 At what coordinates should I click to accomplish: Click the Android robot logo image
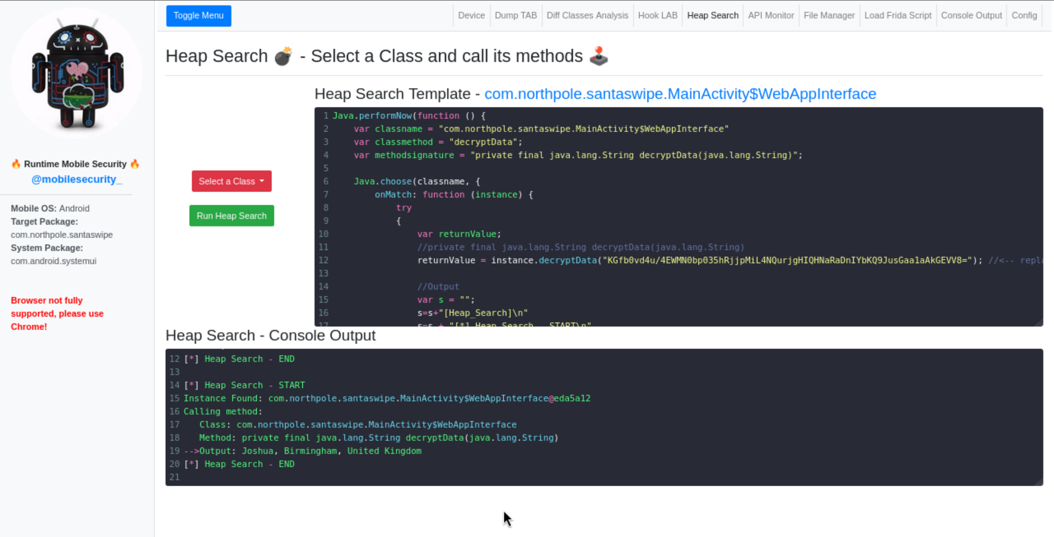click(x=77, y=73)
